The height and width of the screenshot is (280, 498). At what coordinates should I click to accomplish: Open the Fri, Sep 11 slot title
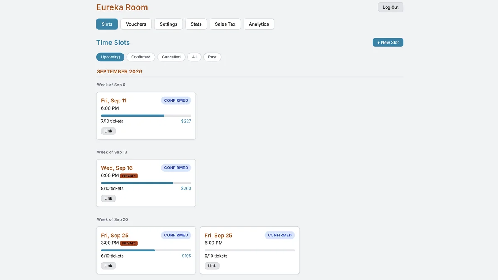pos(114,100)
